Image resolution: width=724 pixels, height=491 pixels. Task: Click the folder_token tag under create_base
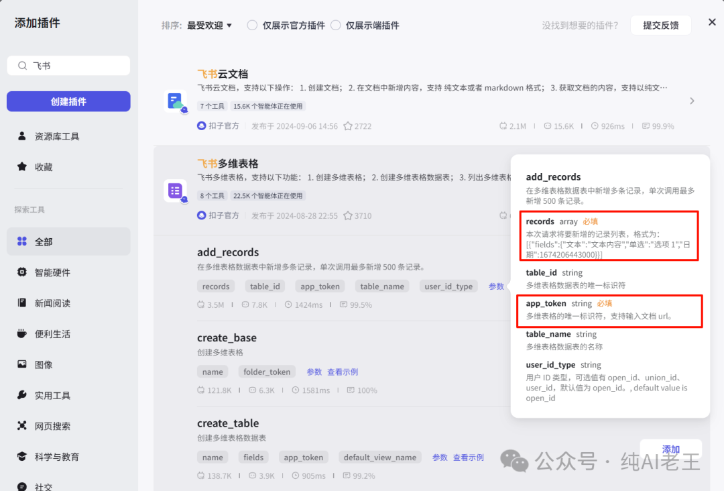pyautogui.click(x=267, y=372)
